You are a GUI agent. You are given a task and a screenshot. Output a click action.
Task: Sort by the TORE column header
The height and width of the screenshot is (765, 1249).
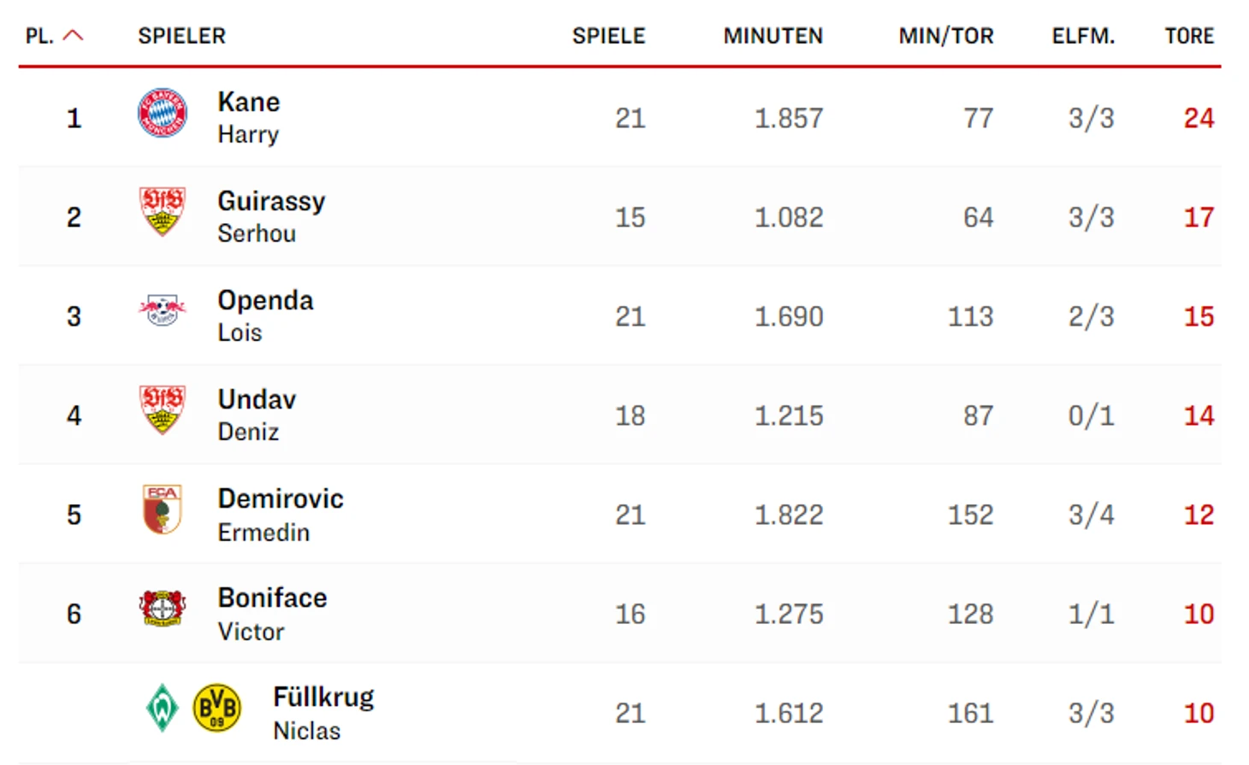click(1189, 36)
